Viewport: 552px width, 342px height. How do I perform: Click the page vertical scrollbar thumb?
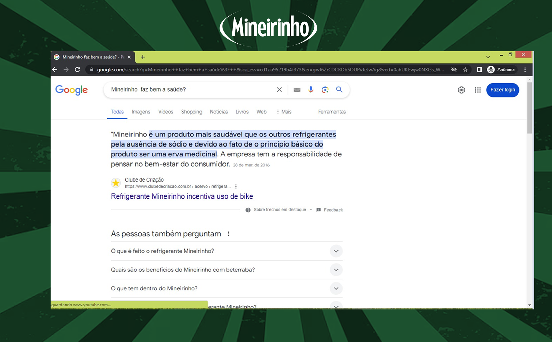[530, 108]
